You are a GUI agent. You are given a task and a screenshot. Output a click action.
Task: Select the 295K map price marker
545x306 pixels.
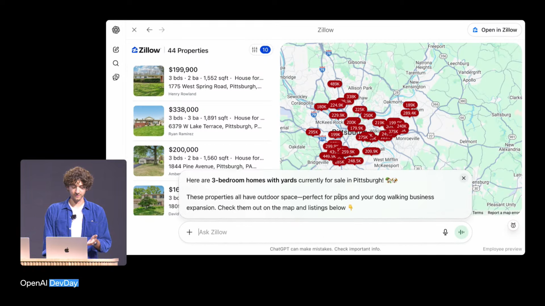(313, 132)
